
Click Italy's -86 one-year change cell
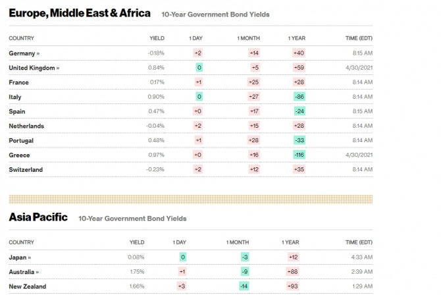tap(299, 97)
